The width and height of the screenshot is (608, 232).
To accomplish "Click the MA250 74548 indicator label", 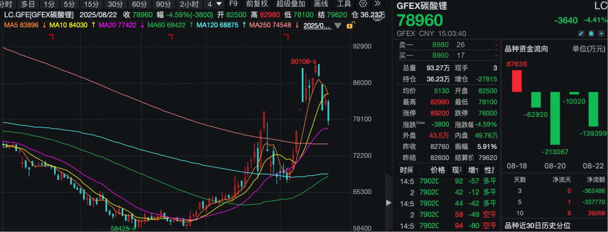I will 270,25.
